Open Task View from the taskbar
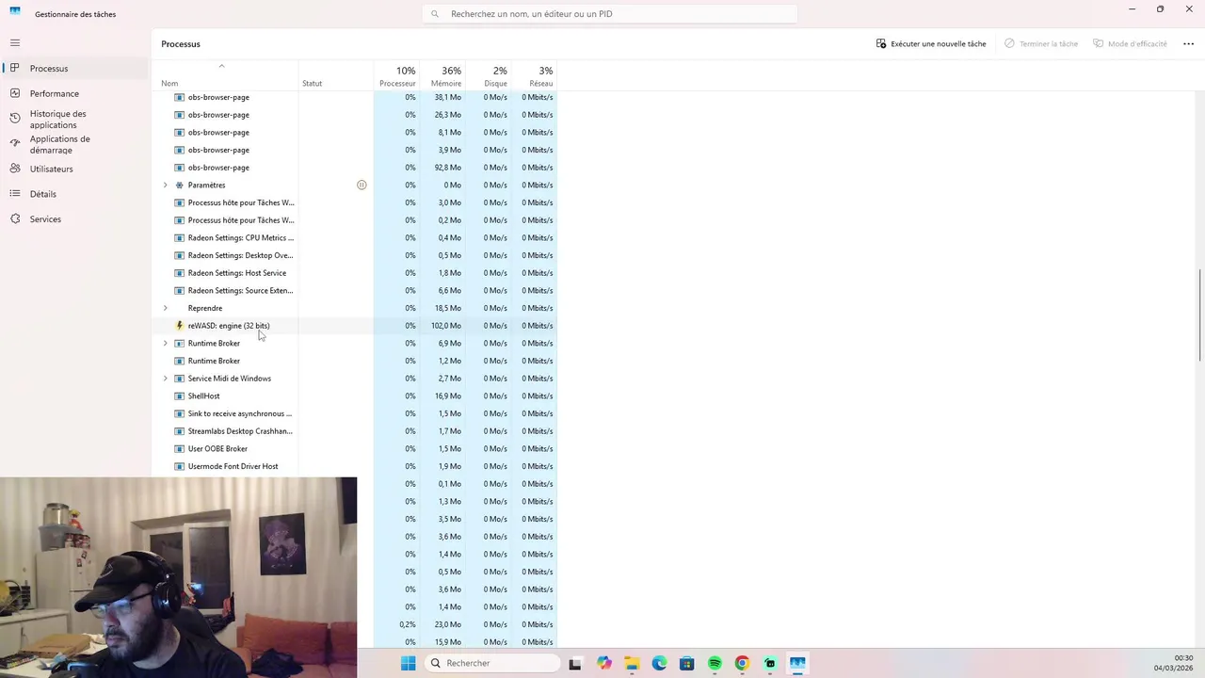The width and height of the screenshot is (1205, 678). [575, 663]
